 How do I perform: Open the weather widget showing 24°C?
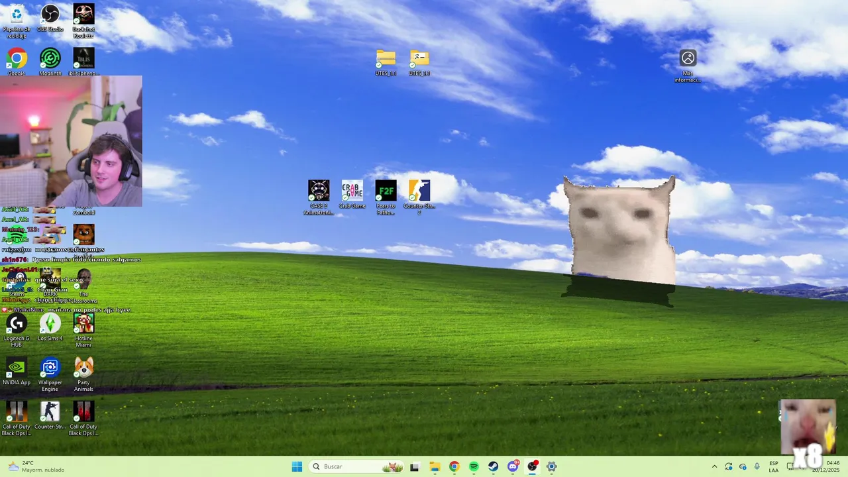point(36,466)
